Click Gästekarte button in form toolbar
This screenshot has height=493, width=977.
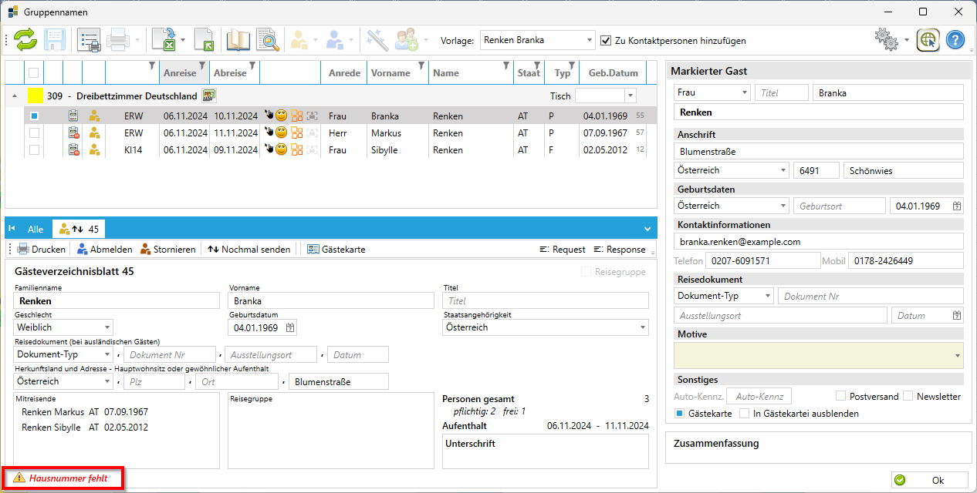(x=336, y=250)
